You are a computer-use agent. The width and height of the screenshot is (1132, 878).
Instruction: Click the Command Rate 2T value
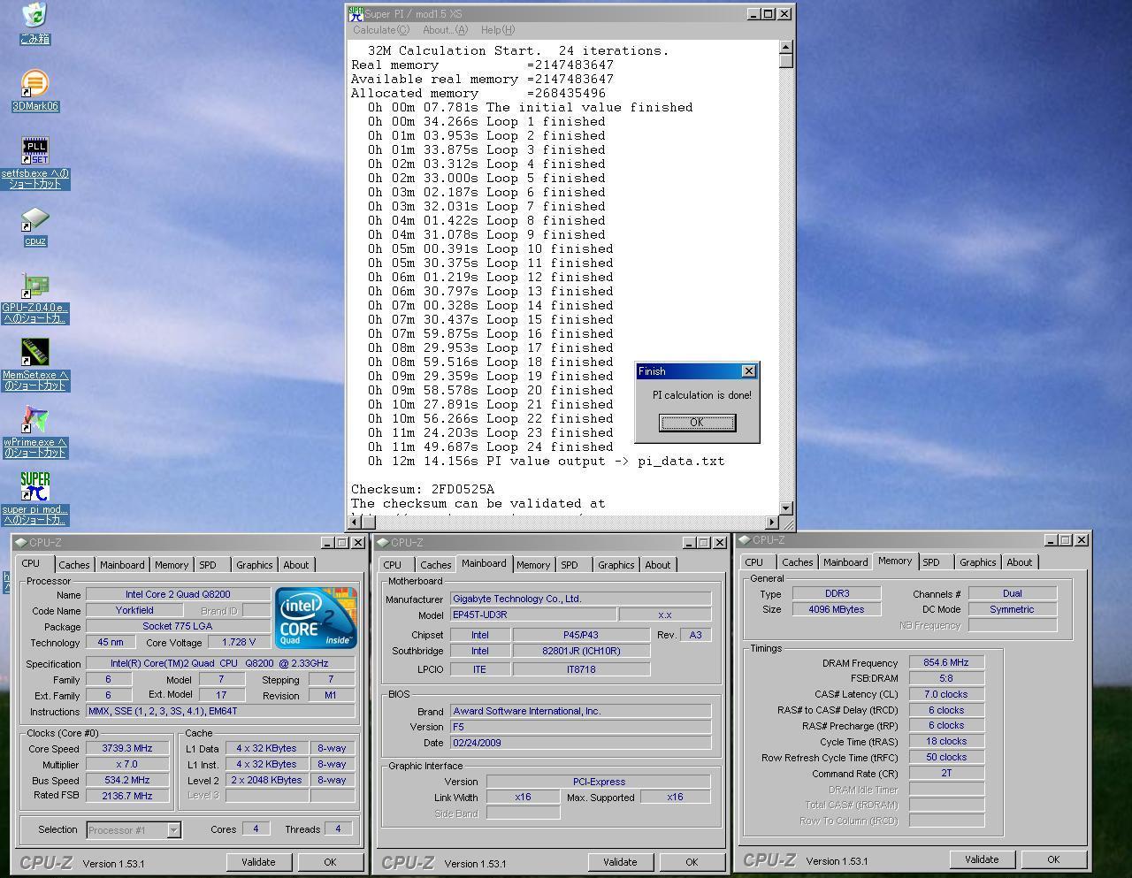click(946, 773)
